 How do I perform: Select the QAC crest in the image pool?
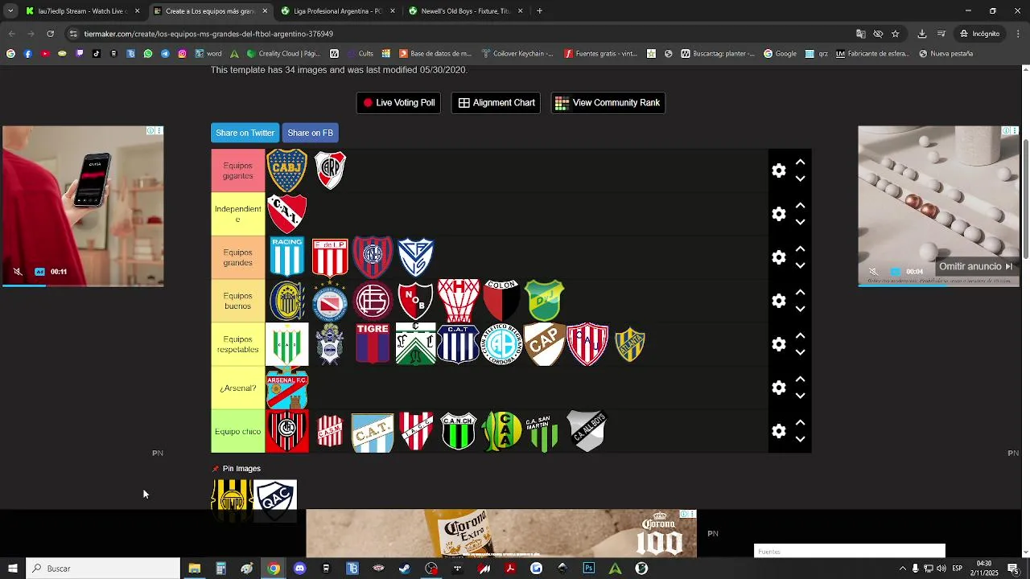(275, 500)
